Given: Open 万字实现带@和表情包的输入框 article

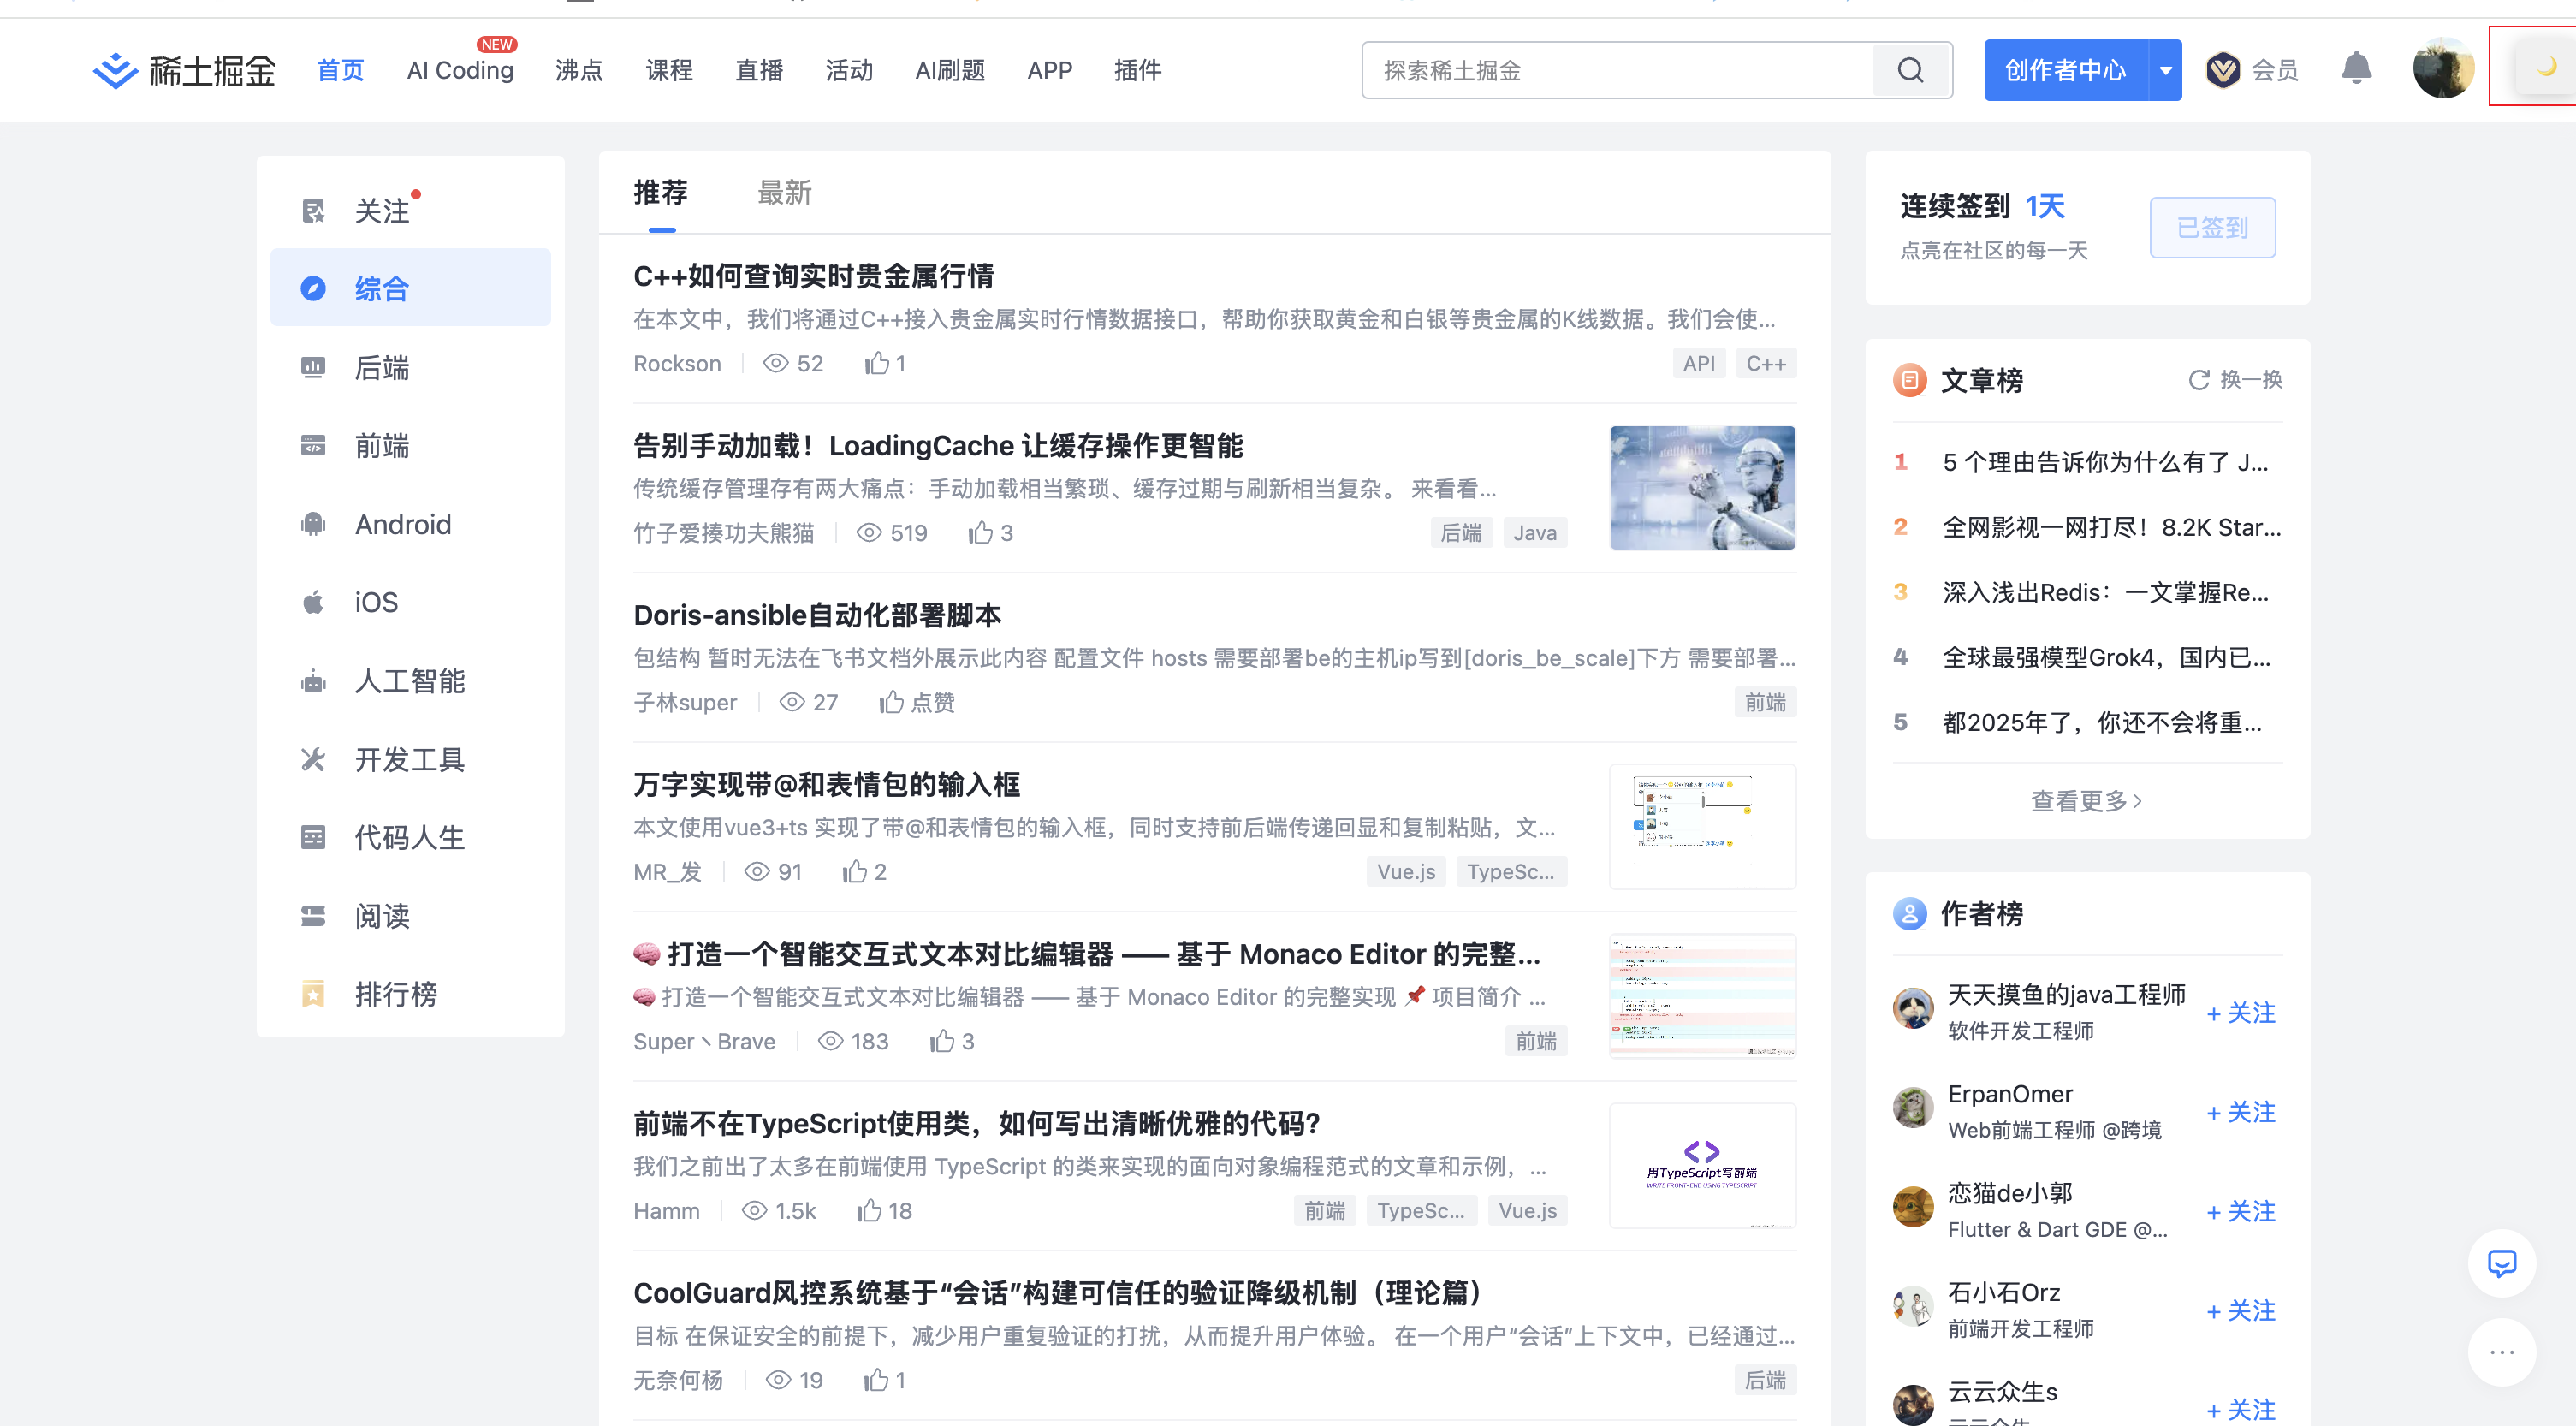Looking at the screenshot, I should (x=826, y=785).
